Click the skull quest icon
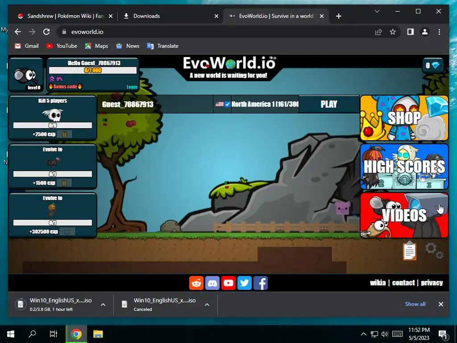 53,114
